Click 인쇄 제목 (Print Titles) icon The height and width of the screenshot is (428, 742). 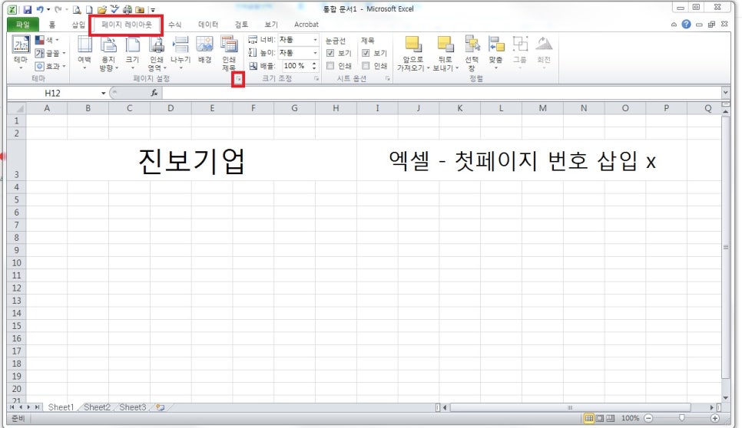click(229, 54)
